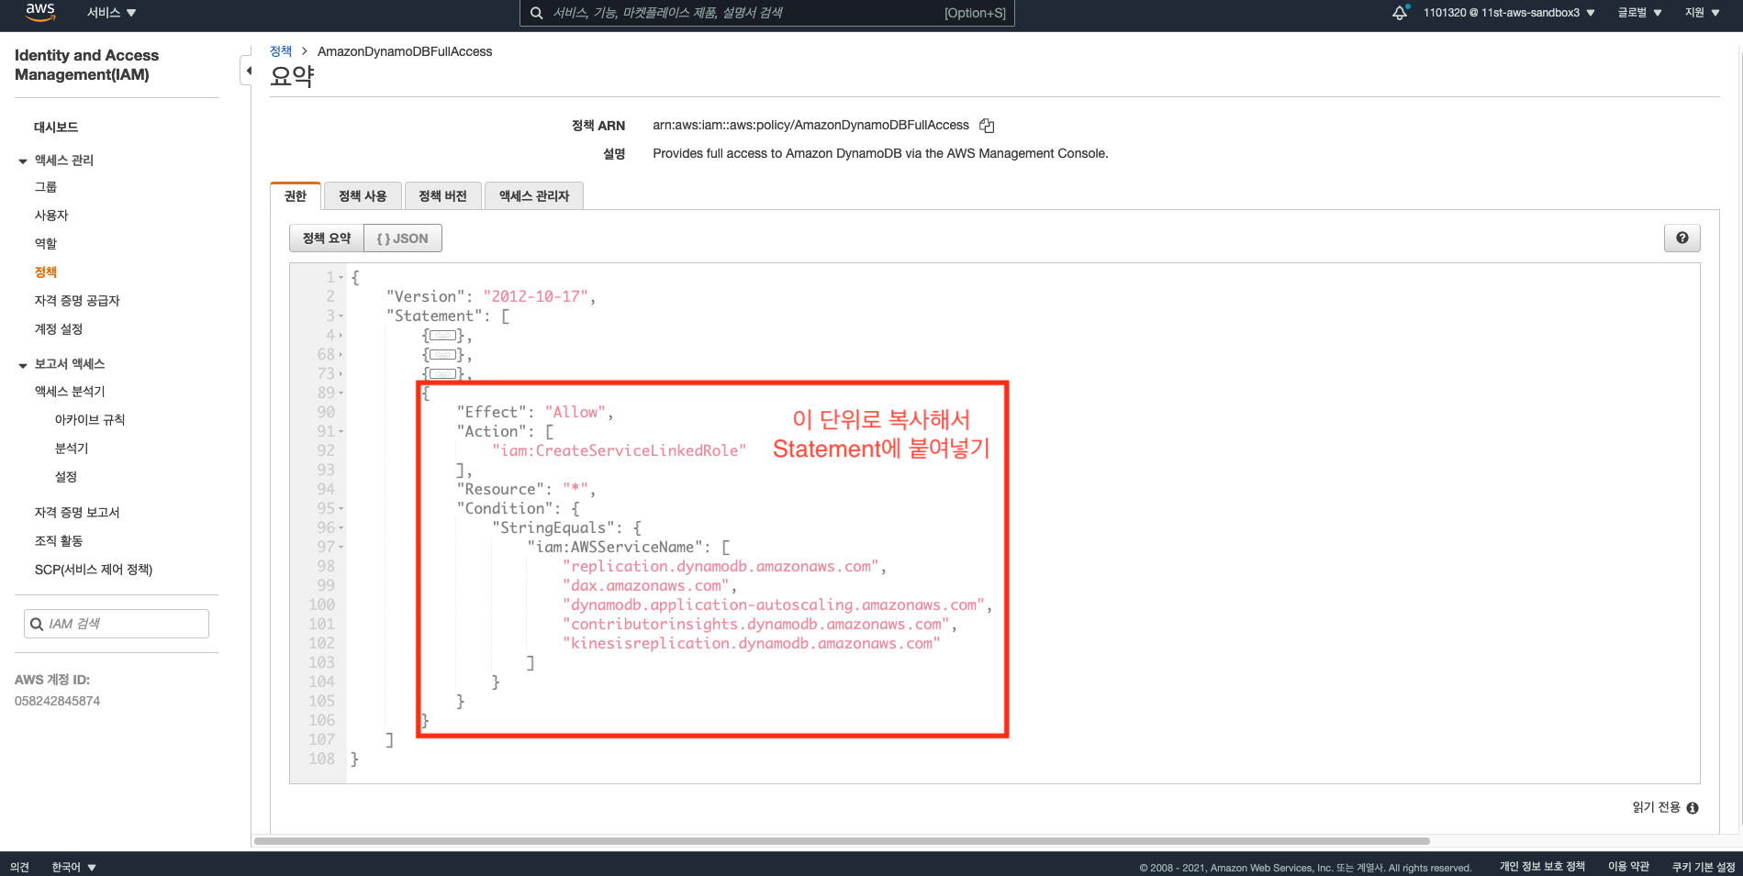
Task: Open 이용 약관 footer link
Action: point(1628,867)
